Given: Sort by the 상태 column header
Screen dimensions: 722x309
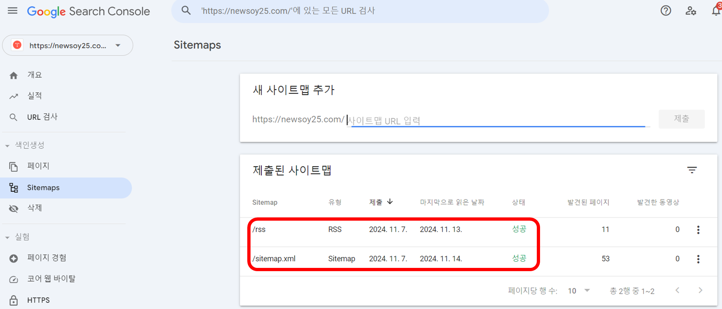Looking at the screenshot, I should [518, 202].
